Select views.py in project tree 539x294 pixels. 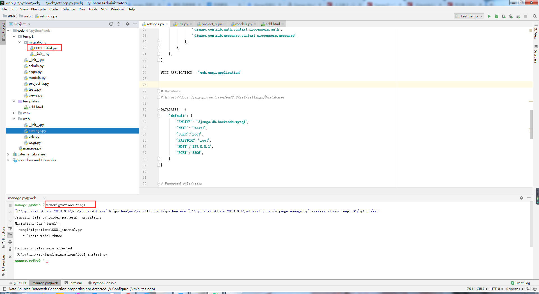point(35,95)
